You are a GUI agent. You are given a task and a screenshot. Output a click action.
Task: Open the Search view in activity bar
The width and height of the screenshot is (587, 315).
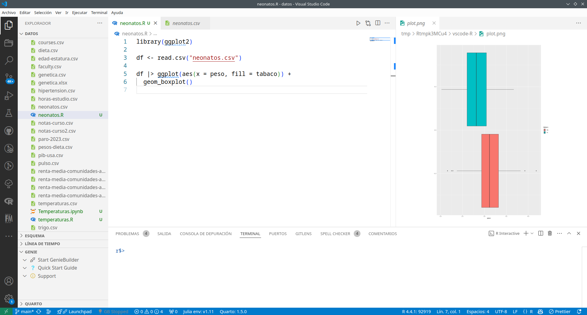(9, 60)
